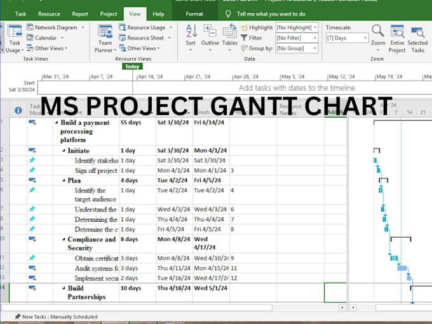Click Tell me what you want to do
This screenshot has width=432, height=324.
tap(271, 14)
